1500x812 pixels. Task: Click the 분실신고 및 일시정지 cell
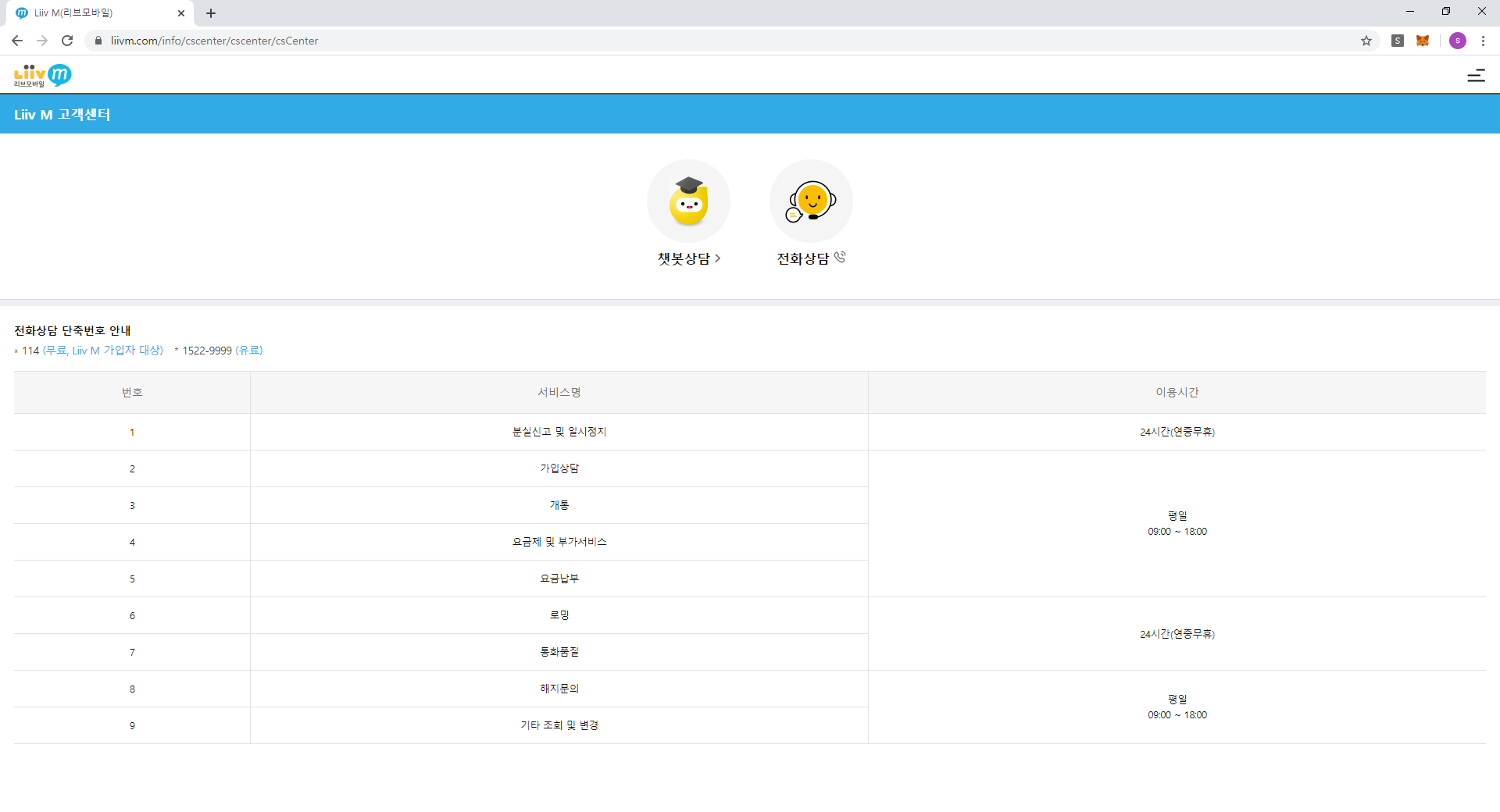559,432
